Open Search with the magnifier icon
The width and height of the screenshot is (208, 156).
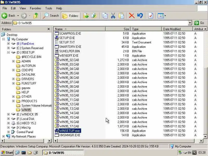pos(51,16)
